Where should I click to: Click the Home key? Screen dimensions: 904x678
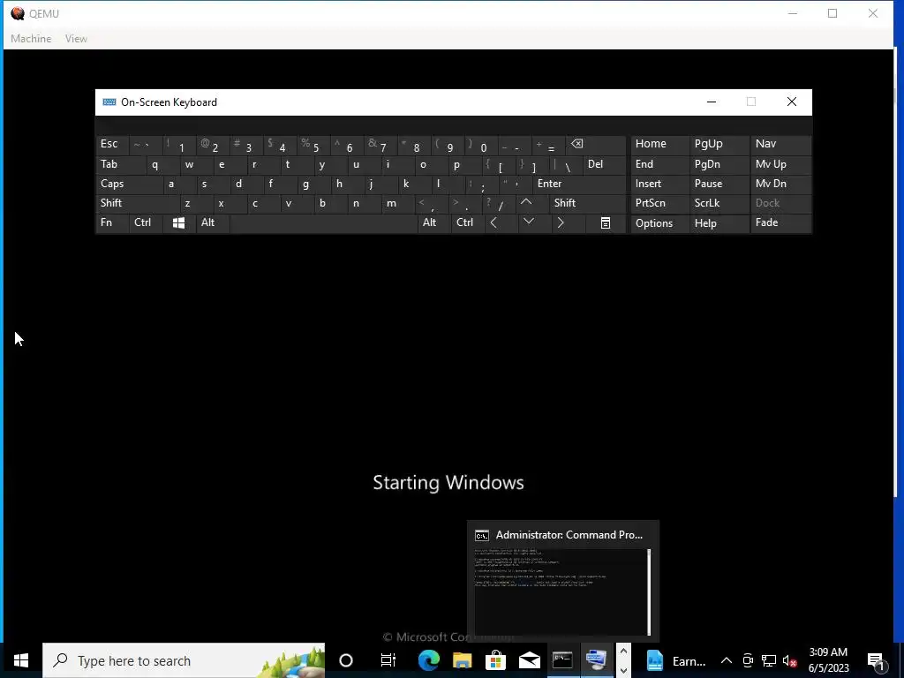point(659,145)
